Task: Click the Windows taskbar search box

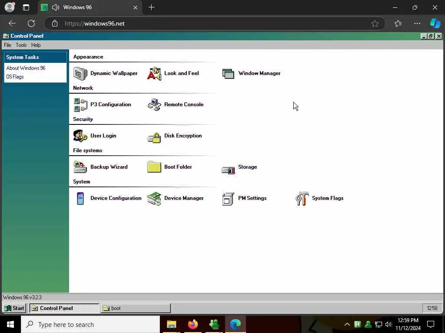Action: pyautogui.click(x=90, y=324)
